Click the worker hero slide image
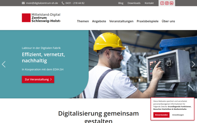The image size is (197, 123). tap(143, 64)
